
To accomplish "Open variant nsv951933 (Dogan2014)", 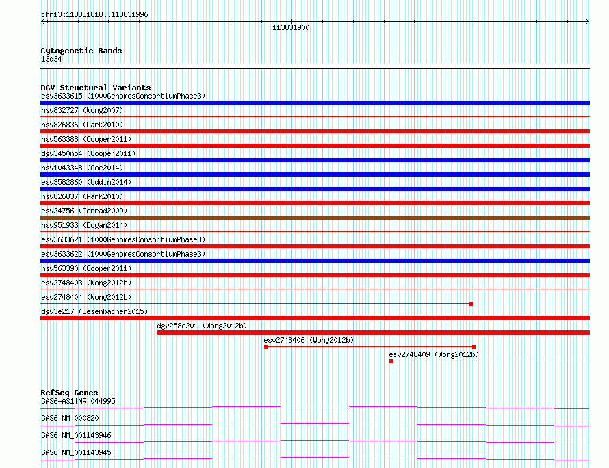I will [84, 225].
